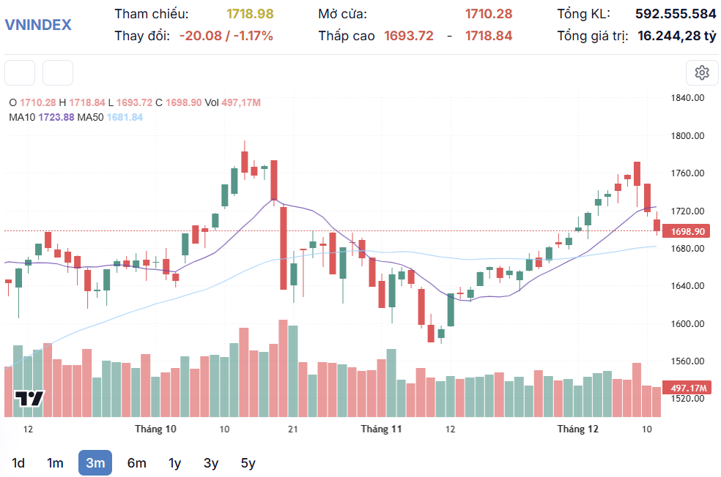
Task: Switch to the 3y timeframe
Action: point(211,462)
